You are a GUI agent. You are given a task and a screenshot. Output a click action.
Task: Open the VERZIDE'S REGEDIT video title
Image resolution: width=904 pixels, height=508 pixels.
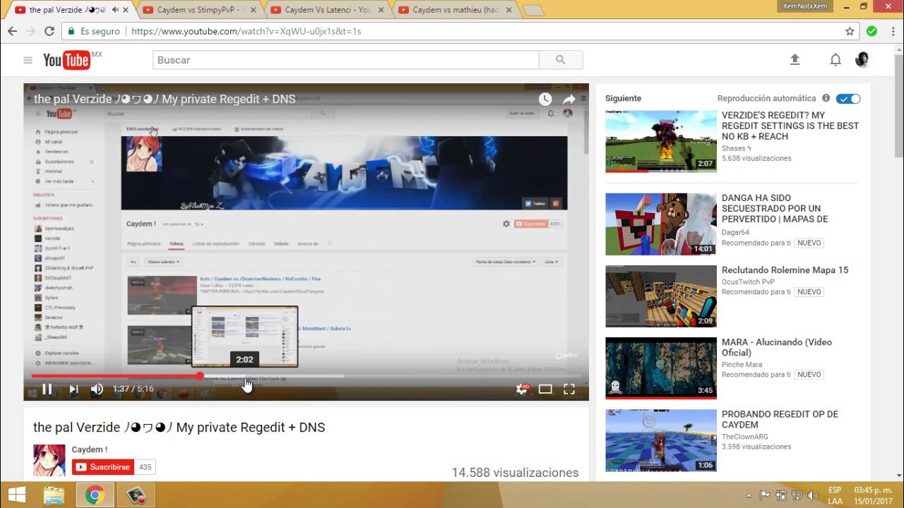[x=790, y=126]
